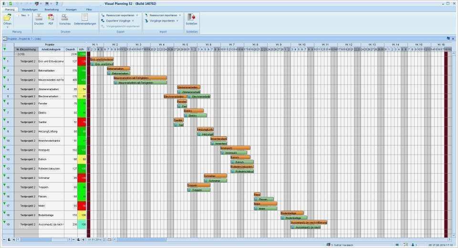Click the Dauer/h column header

71,50
